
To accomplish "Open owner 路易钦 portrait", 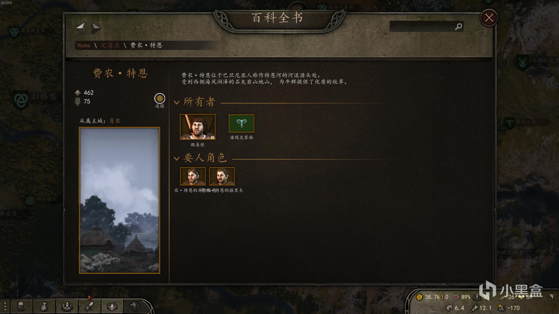I will (x=198, y=127).
